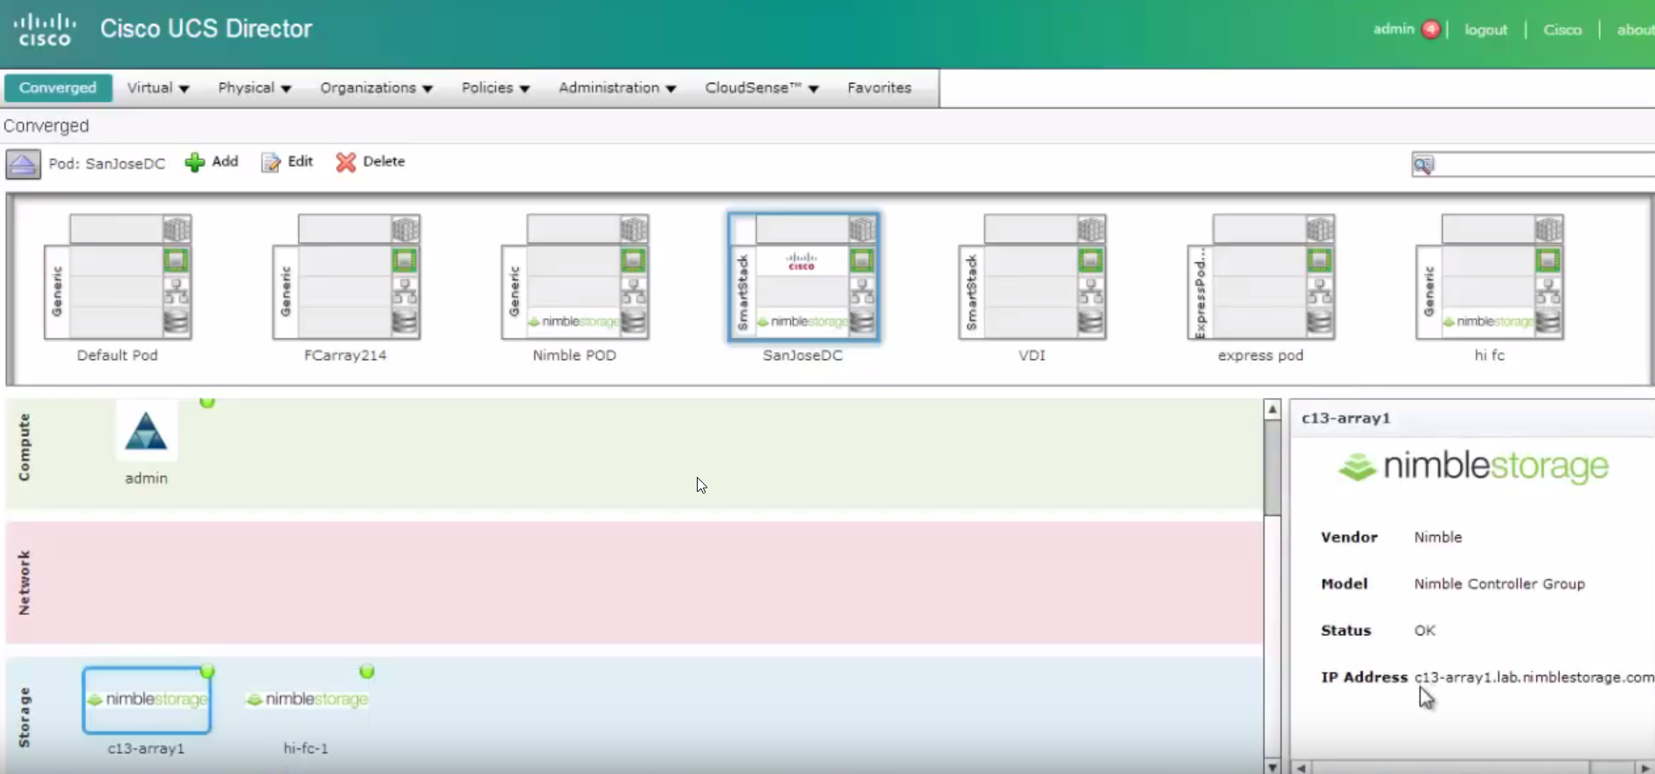The height and width of the screenshot is (774, 1655).
Task: Click in the search input field
Action: 1543,164
